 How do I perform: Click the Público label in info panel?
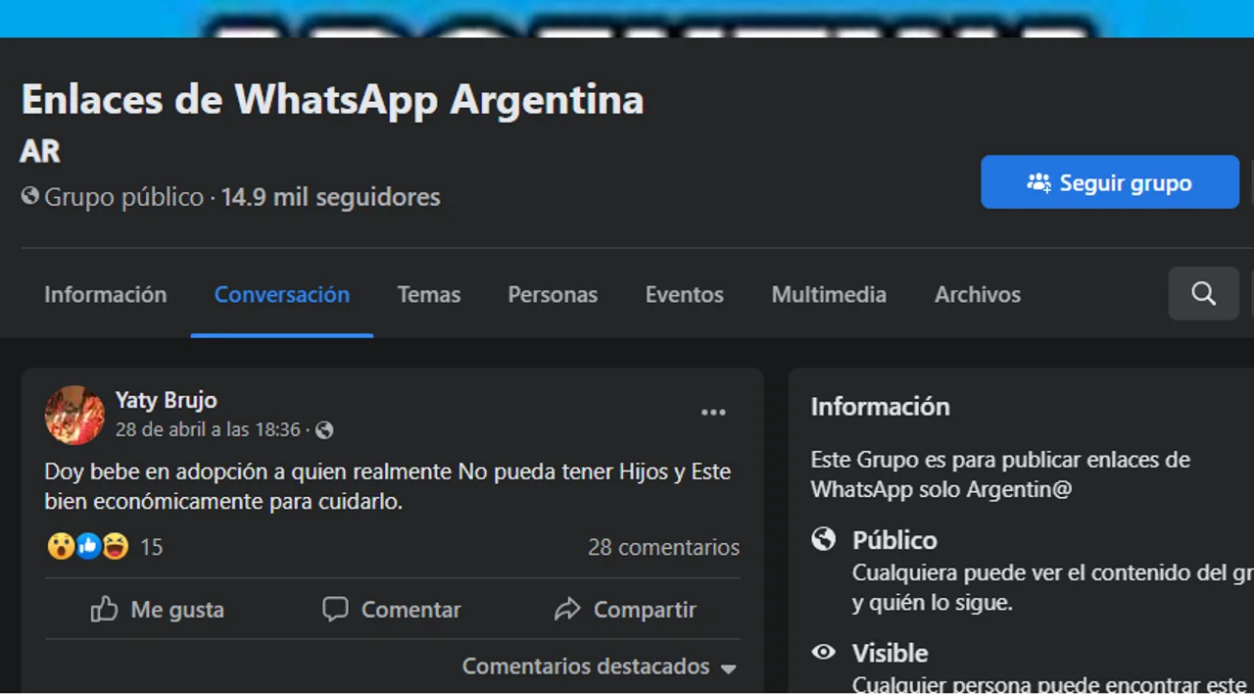click(x=894, y=540)
